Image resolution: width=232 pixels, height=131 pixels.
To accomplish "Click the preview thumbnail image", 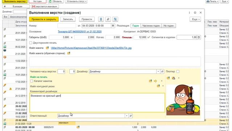I will click(x=183, y=100).
